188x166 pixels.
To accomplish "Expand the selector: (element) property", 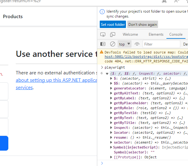I will click(111, 142).
